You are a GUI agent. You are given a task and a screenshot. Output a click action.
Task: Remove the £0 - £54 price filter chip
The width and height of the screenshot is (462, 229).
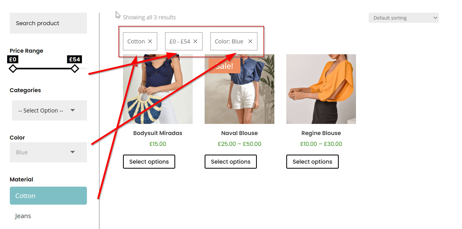(195, 41)
